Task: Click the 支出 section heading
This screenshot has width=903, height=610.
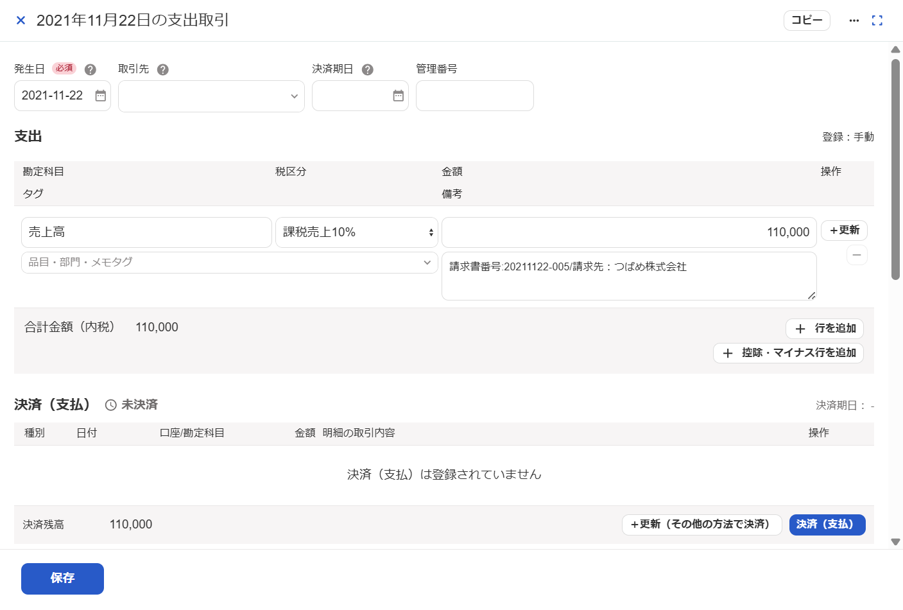Action: [x=28, y=136]
